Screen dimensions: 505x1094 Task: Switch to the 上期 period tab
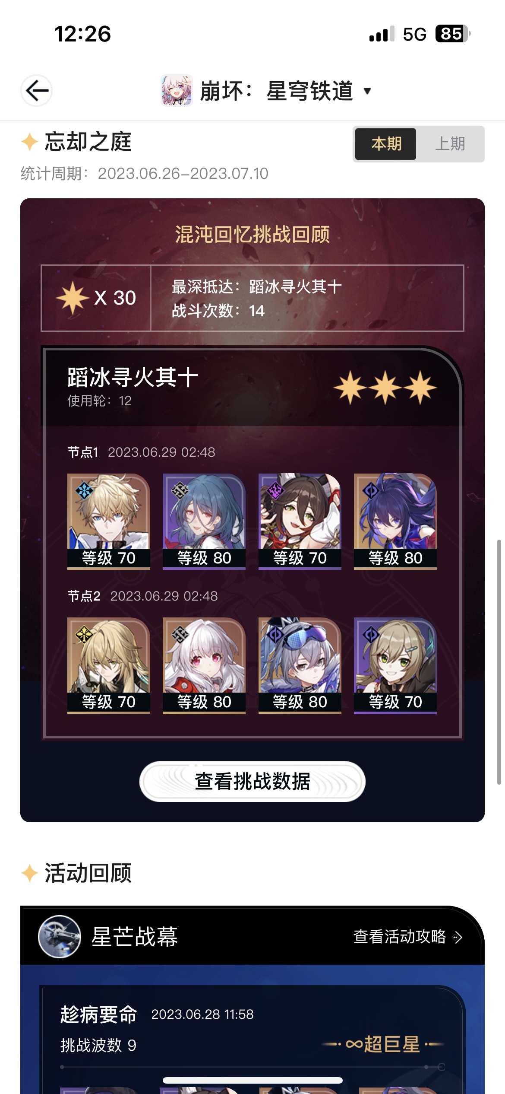(450, 144)
